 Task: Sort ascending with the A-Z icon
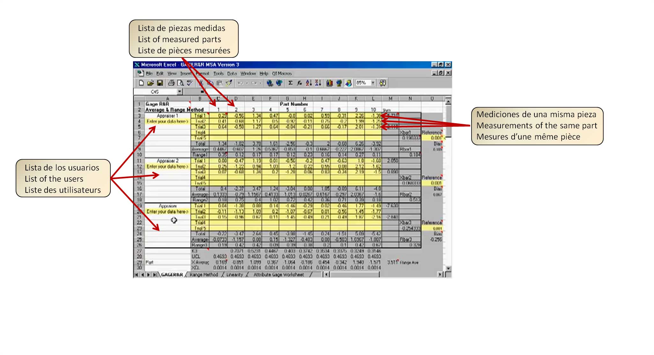[x=308, y=83]
